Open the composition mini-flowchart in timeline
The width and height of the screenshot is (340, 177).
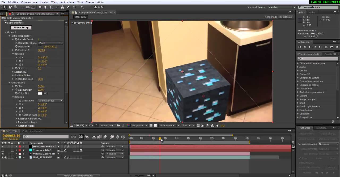(x=74, y=137)
